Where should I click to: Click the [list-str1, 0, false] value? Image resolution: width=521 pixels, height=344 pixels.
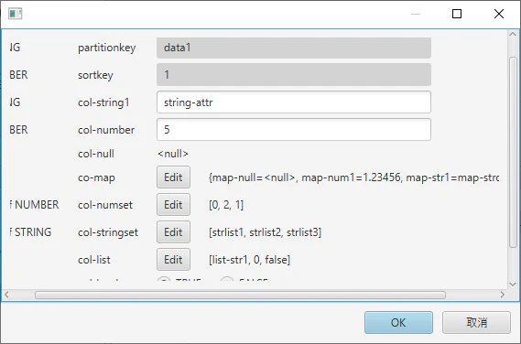point(249,259)
